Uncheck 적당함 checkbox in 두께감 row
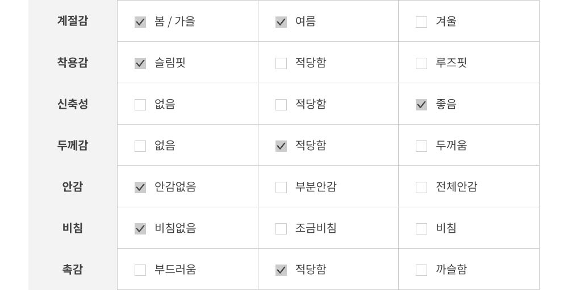The image size is (568, 290). click(x=281, y=146)
